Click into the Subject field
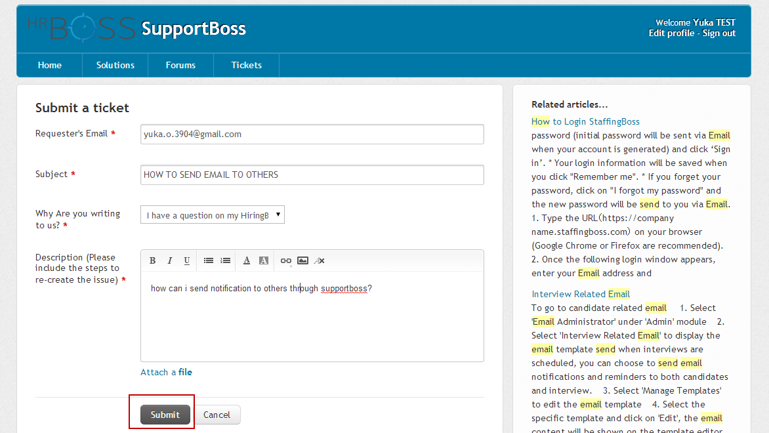This screenshot has height=433, width=769. (x=312, y=175)
